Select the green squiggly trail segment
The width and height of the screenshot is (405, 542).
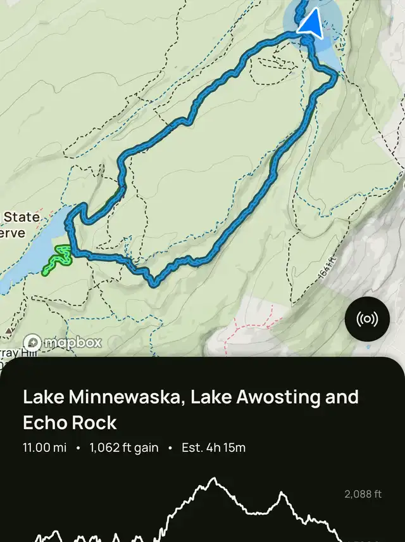coord(56,259)
